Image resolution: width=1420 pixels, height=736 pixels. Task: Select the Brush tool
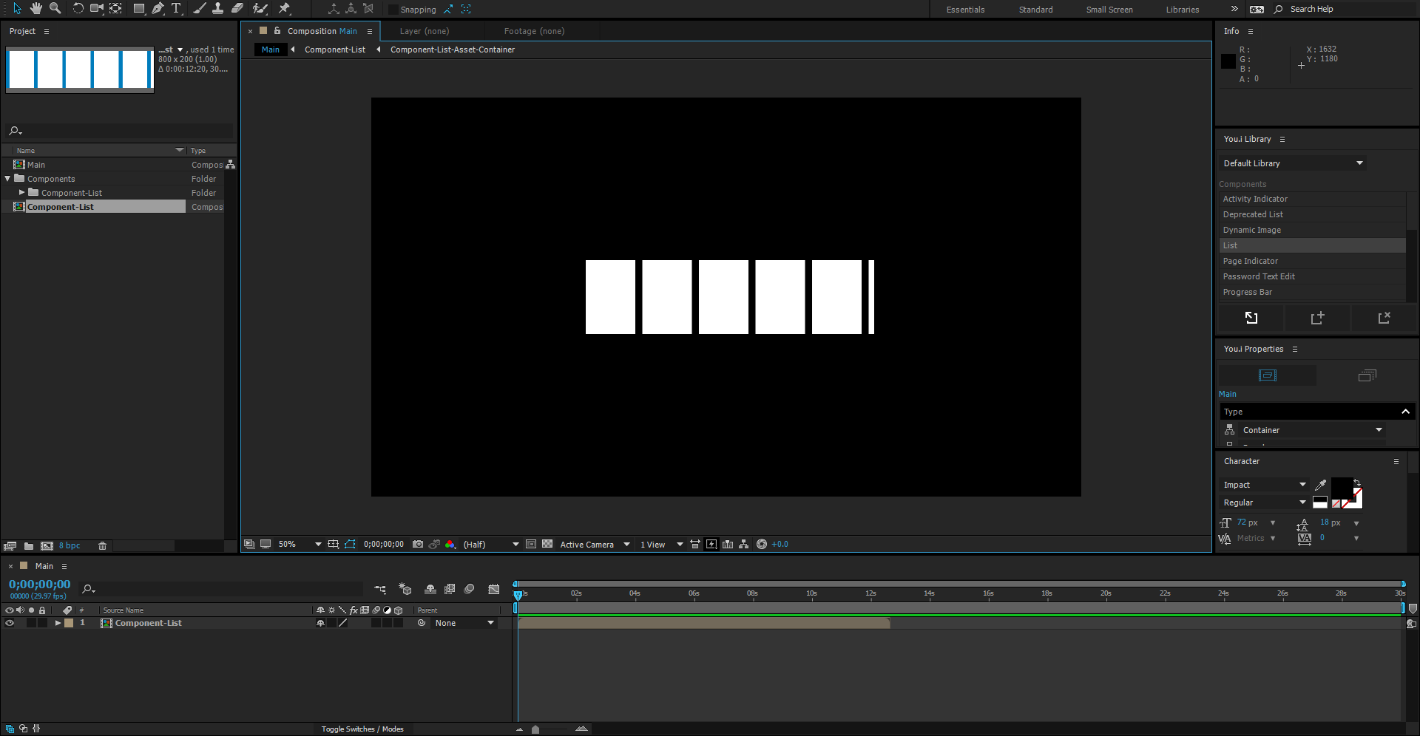[199, 9]
